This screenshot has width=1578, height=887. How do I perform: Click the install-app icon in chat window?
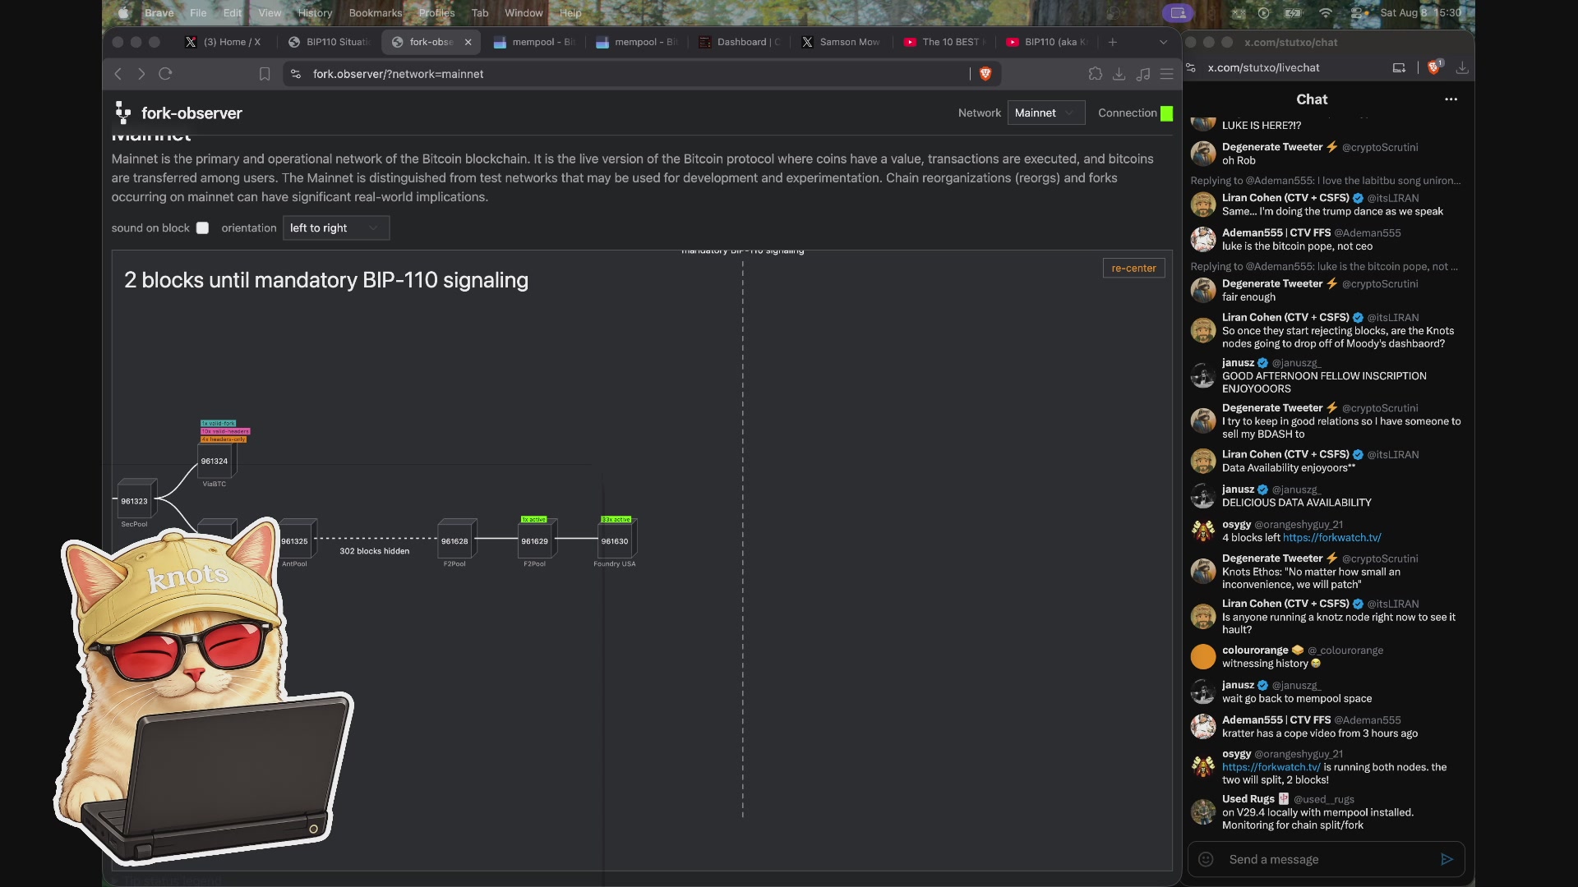click(1399, 68)
